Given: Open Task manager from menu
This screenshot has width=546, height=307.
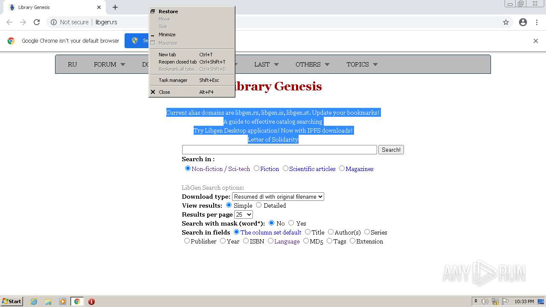Looking at the screenshot, I should point(192,80).
